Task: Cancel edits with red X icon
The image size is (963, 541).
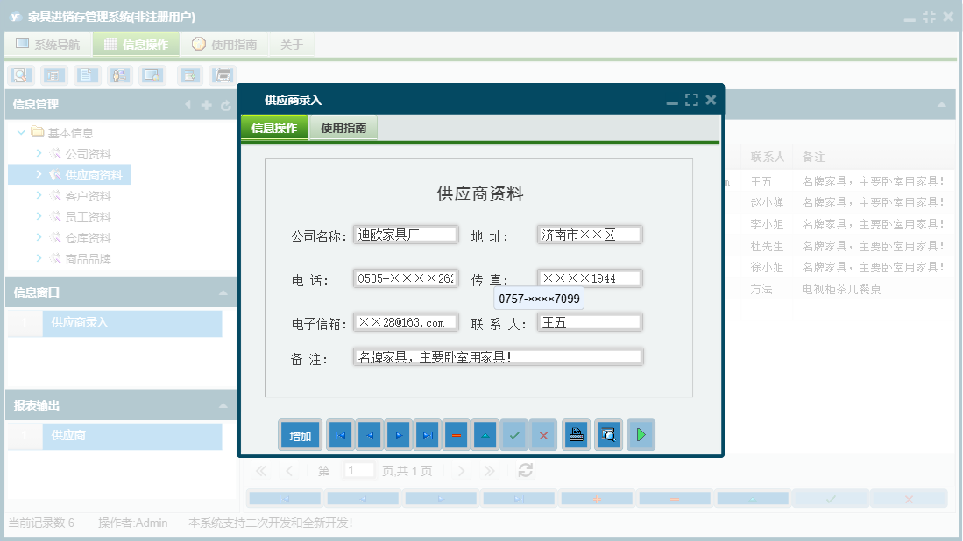Action: pyautogui.click(x=543, y=434)
